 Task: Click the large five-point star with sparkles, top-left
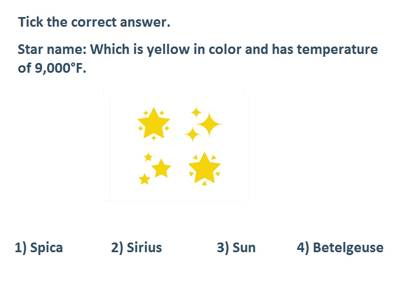(154, 123)
